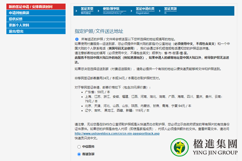Open 申请团组面谈 in sidebar
This screenshot has width=242, height=161.
(36, 13)
